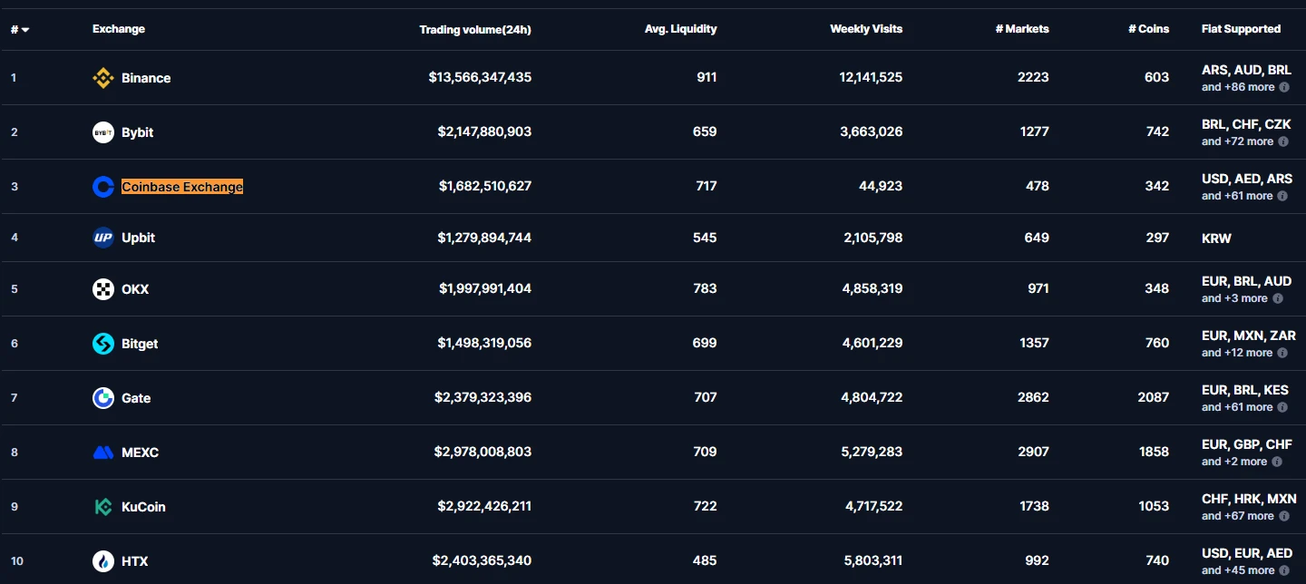Click the Gate row's # Coins value 2087
Screen dimensions: 1306x584
1154,397
